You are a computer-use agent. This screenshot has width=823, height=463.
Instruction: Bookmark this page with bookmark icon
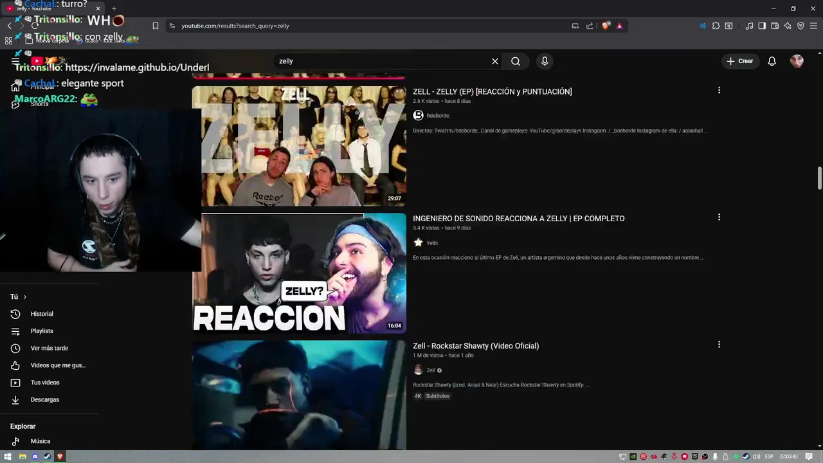[156, 26]
